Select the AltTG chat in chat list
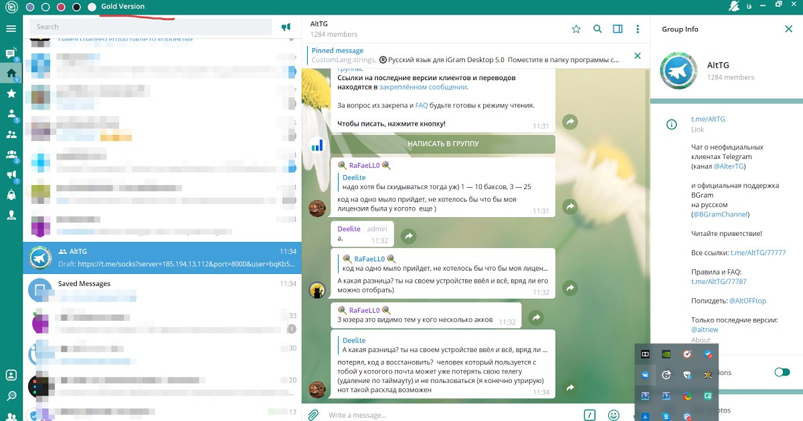The image size is (803, 421). (162, 257)
